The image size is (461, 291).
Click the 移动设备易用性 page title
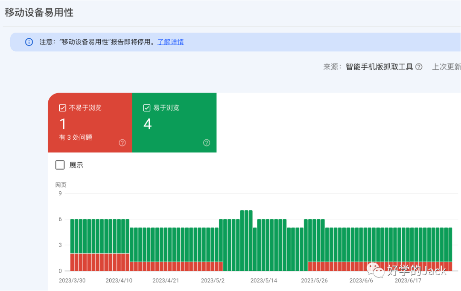[x=39, y=13]
